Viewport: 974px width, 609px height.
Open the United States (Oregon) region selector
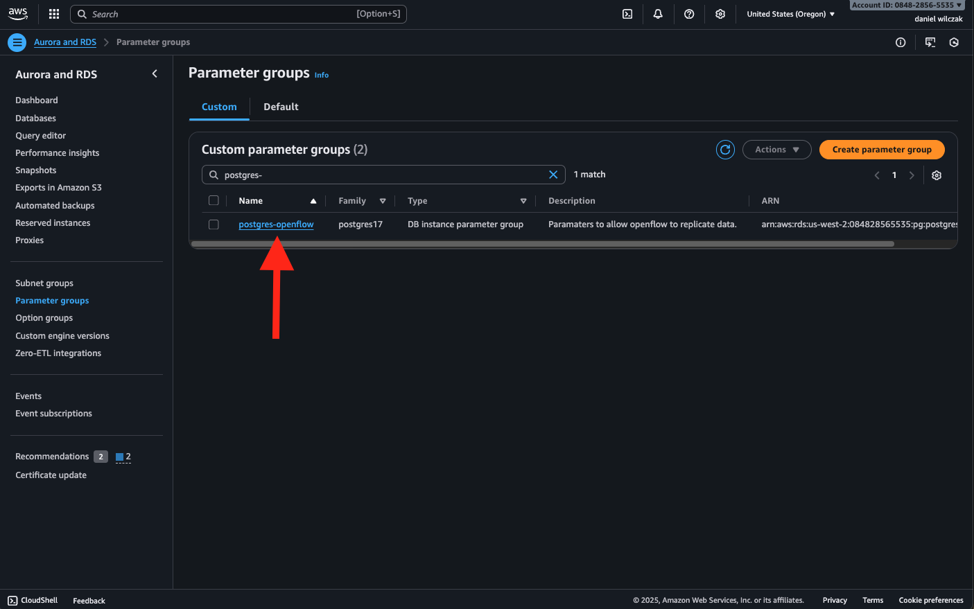[790, 14]
